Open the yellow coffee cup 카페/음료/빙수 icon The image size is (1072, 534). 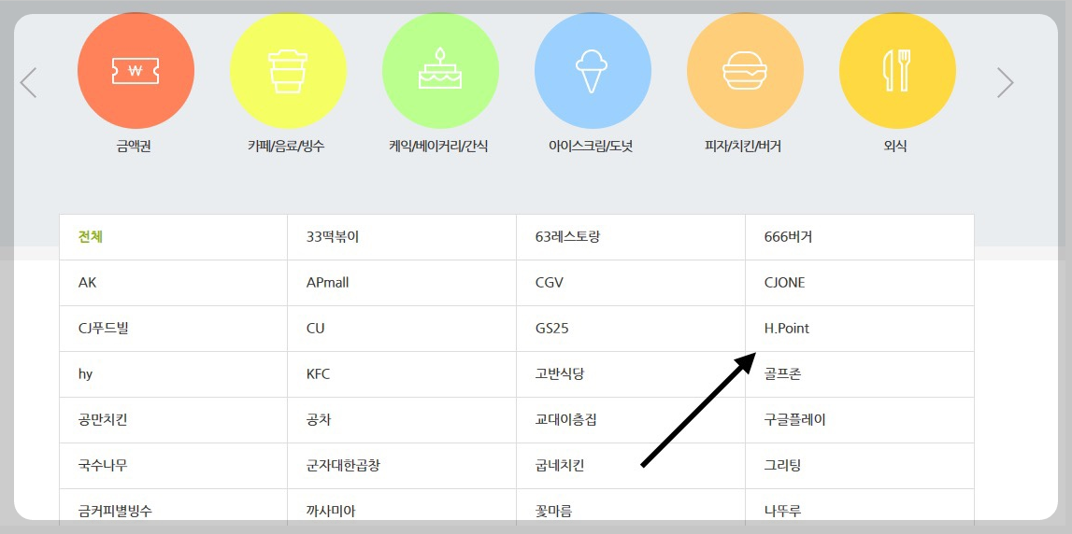288,70
